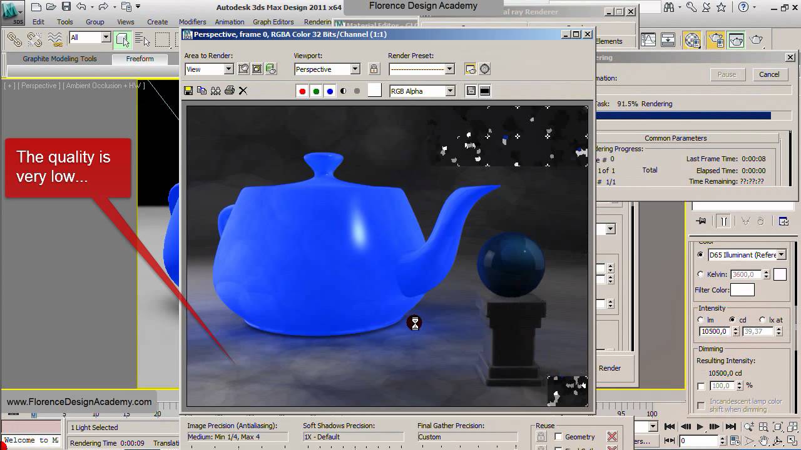
Task: Open the Edit menu
Action: (39, 22)
